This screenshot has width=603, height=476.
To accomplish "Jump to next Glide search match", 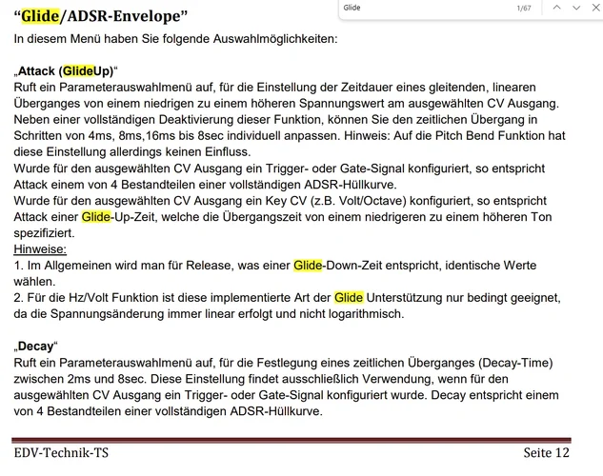I will click(x=576, y=8).
